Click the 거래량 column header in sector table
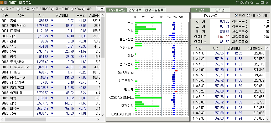 click(94, 15)
